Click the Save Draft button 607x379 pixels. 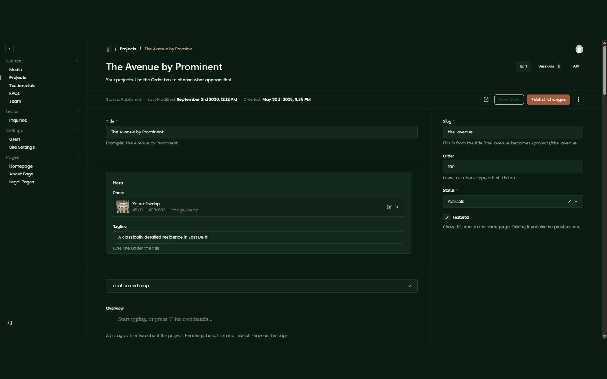[509, 100]
